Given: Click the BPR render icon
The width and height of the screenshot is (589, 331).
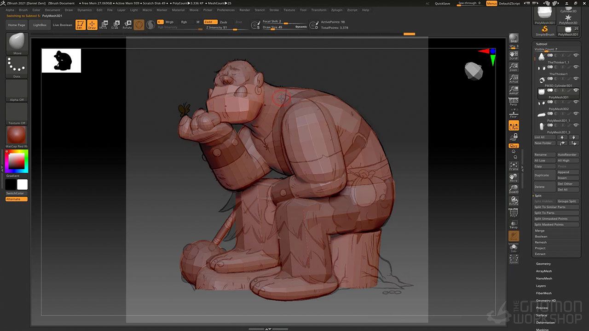Looking at the screenshot, I should (x=514, y=39).
